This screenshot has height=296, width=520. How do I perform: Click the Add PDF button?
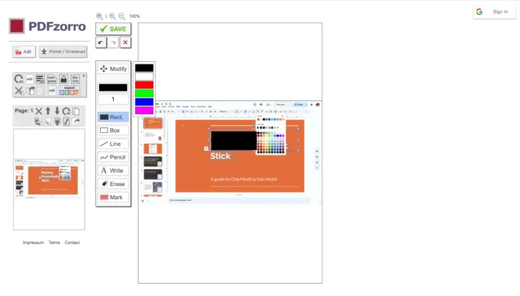click(x=24, y=51)
